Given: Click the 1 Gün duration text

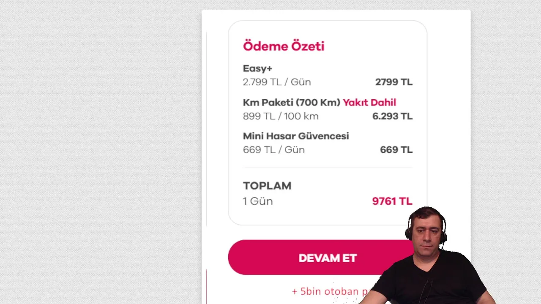Looking at the screenshot, I should coord(257,201).
